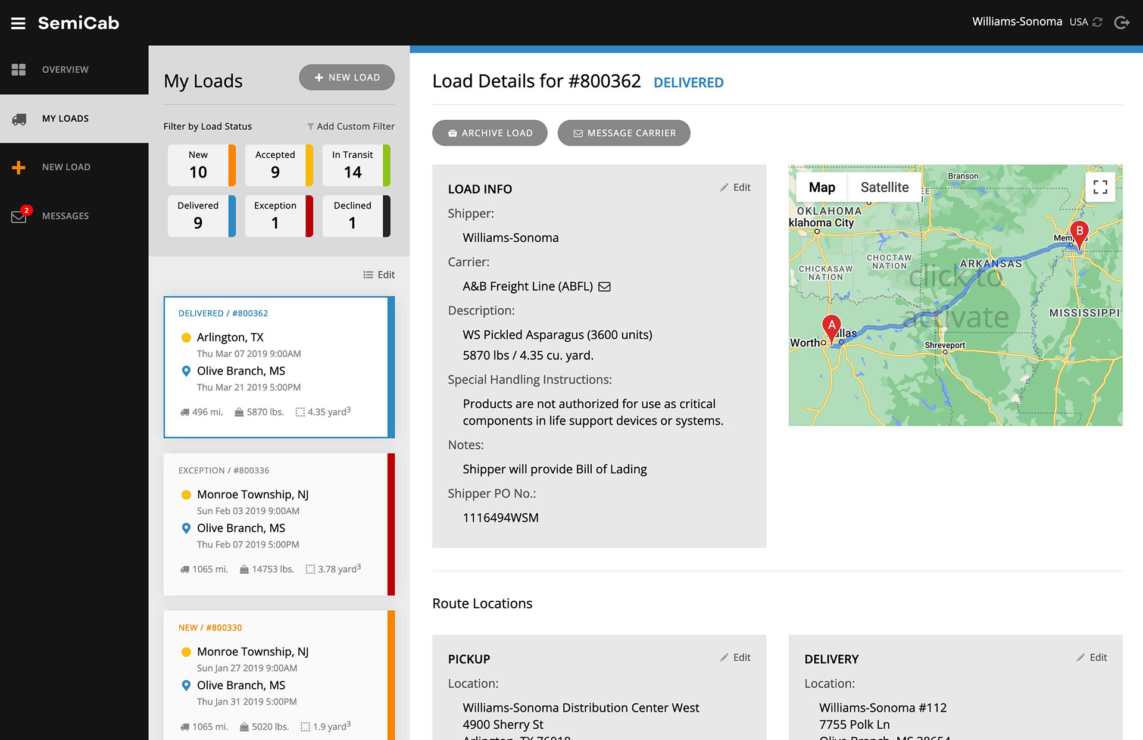Viewport: 1143px width, 740px height.
Task: Click the pencil icon in Load Info
Action: coord(724,188)
